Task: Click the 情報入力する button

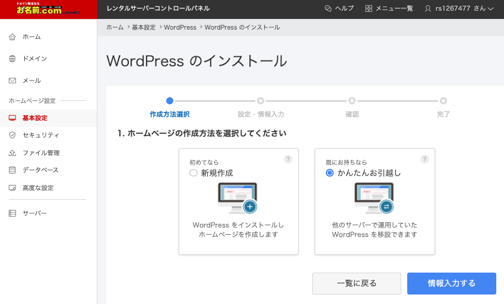Action: point(451,283)
